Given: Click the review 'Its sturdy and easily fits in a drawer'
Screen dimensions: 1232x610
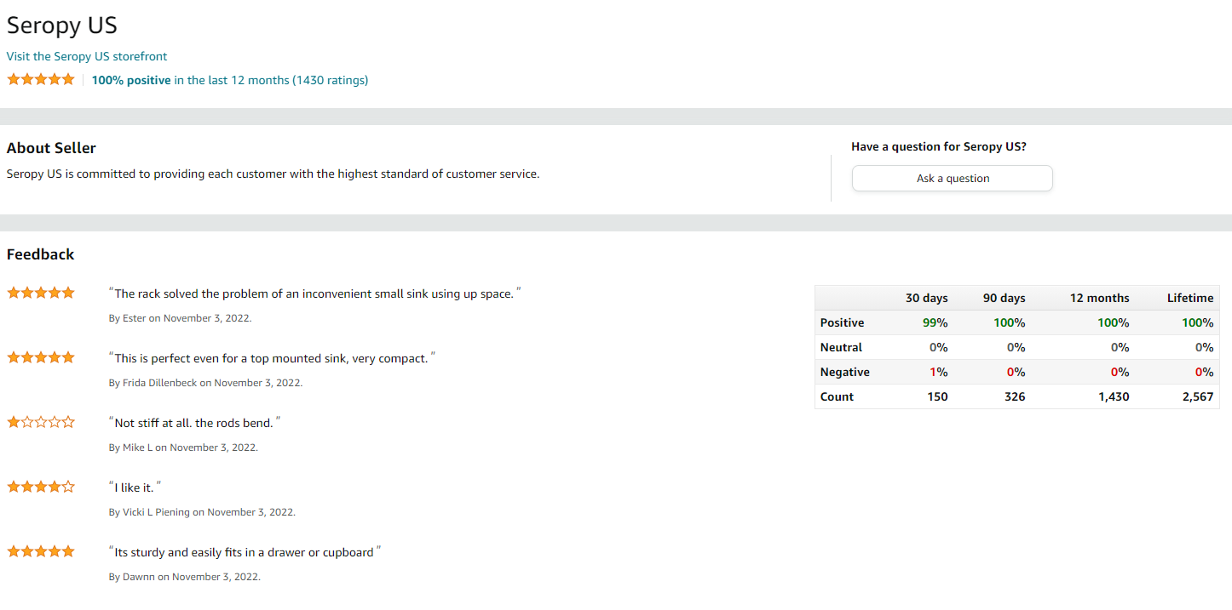Looking at the screenshot, I should pyautogui.click(x=245, y=552).
